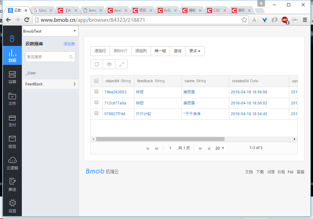Check the row 712cd77a0a checkbox
The image size is (313, 219).
click(x=96, y=102)
